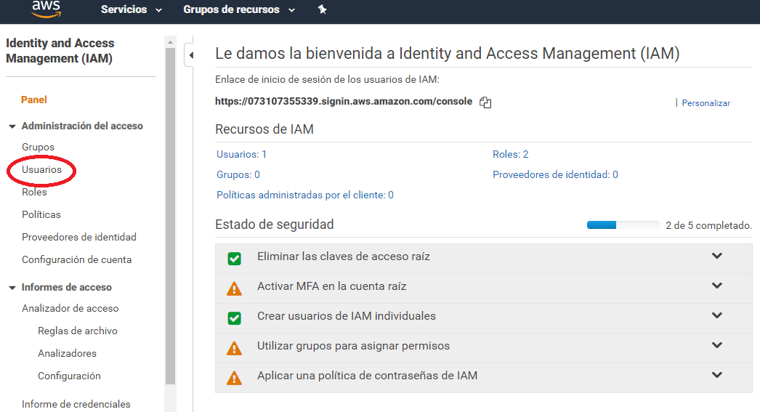
Task: Click the sidebar vertical scrollbar
Action: point(170,216)
